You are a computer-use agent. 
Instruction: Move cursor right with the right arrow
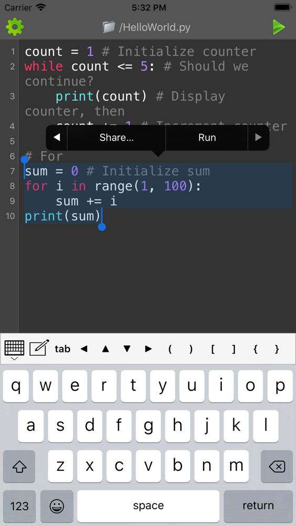148,349
